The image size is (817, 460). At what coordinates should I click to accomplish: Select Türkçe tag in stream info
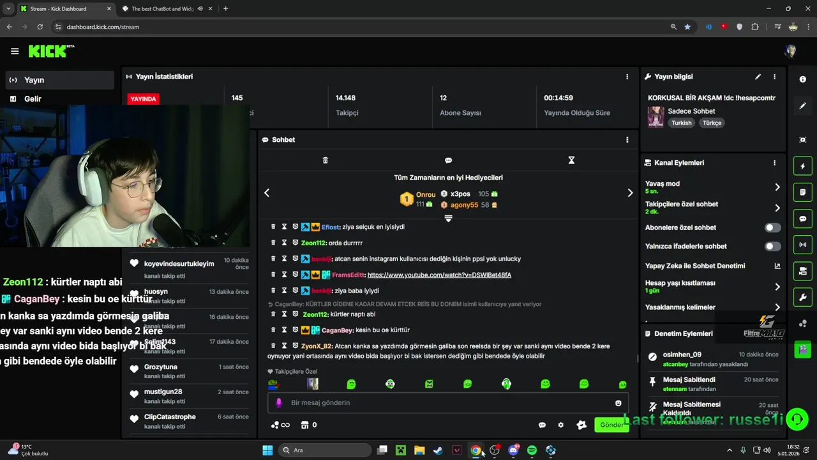(712, 123)
